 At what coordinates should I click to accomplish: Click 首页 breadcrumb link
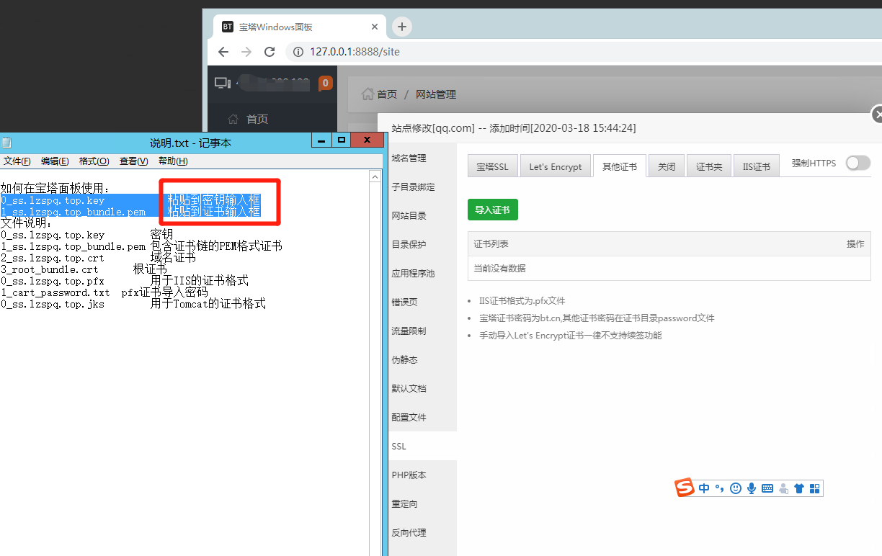pos(387,94)
